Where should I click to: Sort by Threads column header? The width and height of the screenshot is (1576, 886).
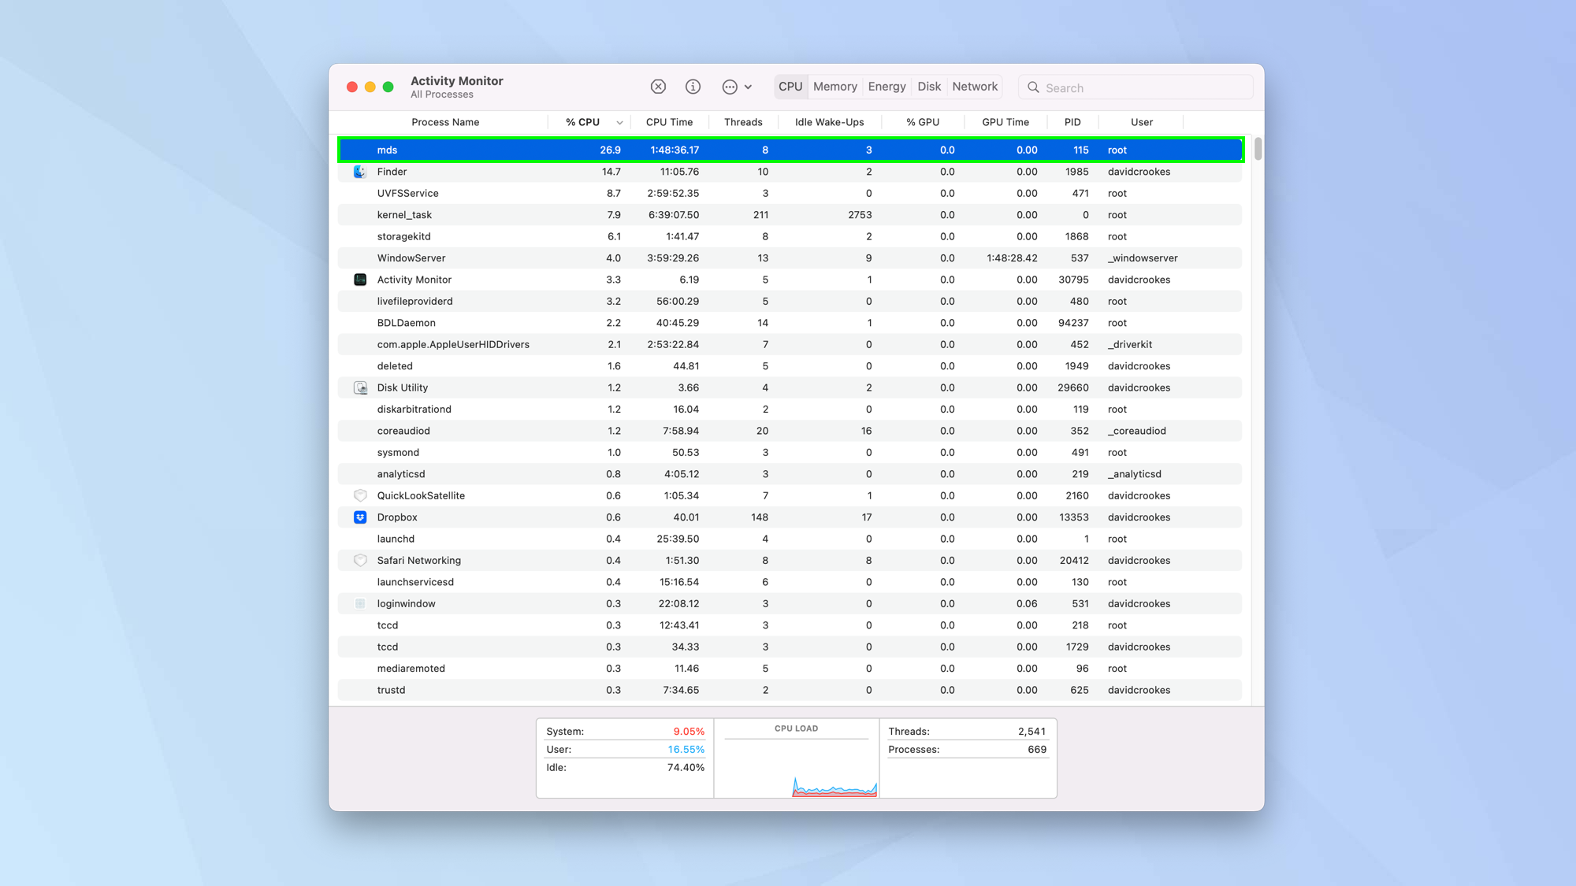tap(743, 122)
